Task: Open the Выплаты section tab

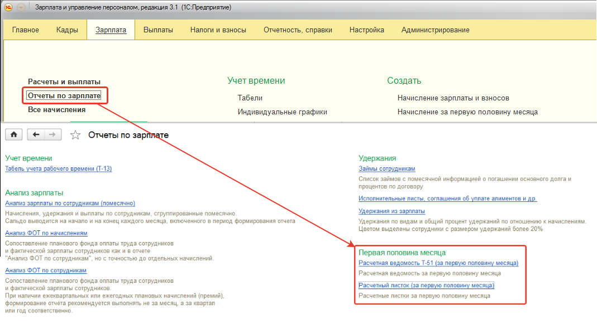Action: point(158,30)
